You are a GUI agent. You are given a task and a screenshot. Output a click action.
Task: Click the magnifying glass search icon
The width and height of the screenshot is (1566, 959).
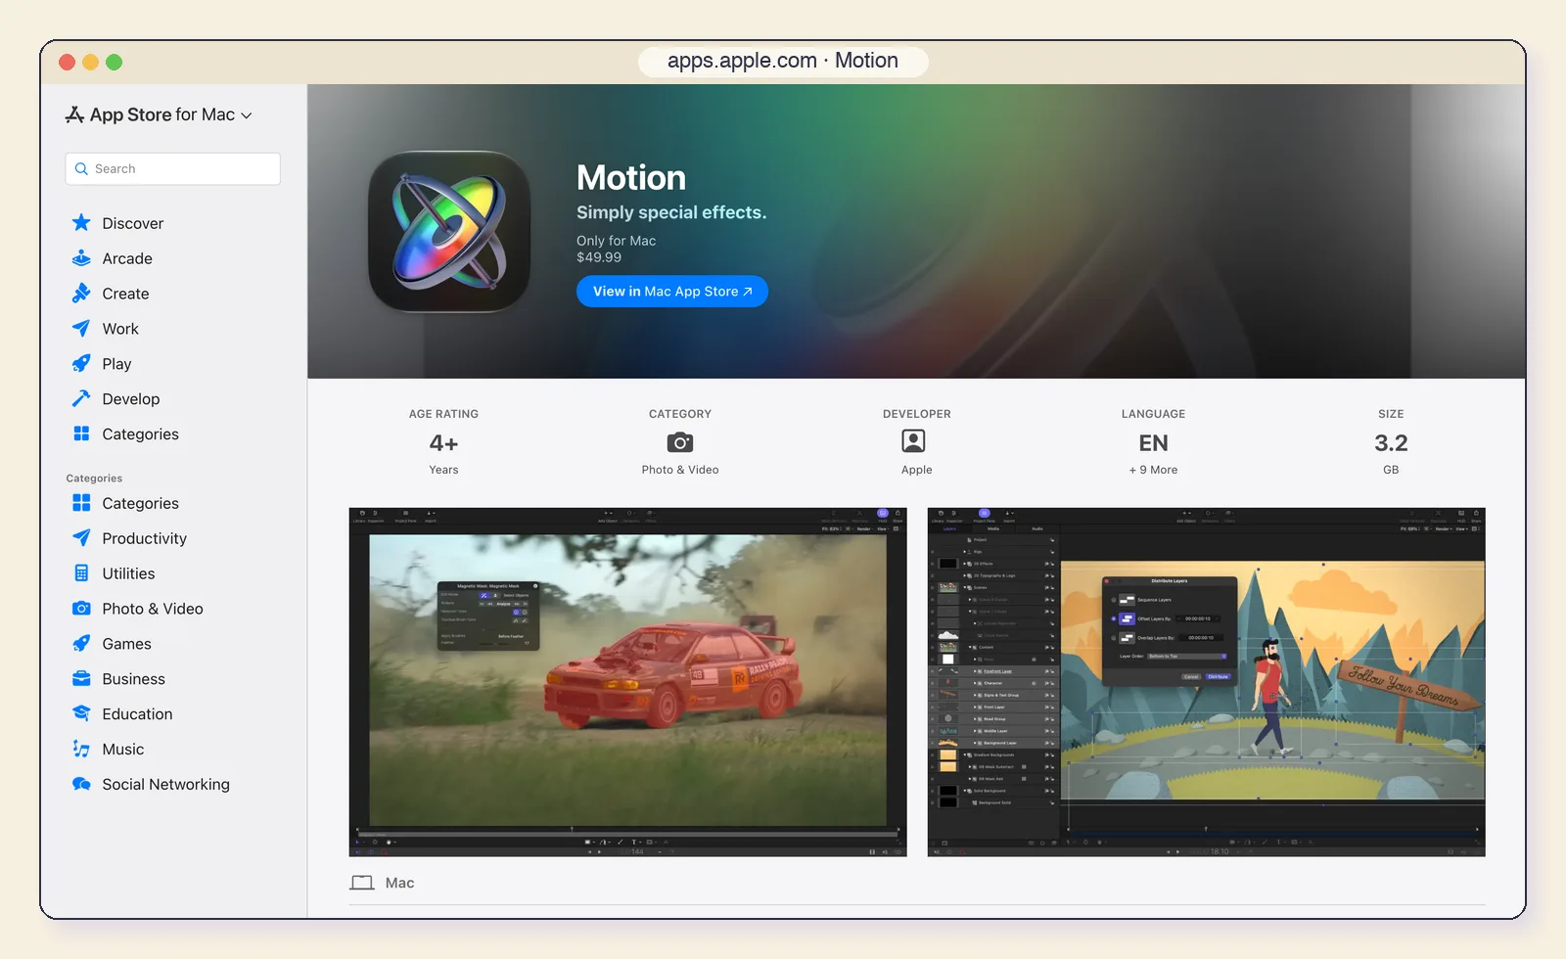pos(82,168)
